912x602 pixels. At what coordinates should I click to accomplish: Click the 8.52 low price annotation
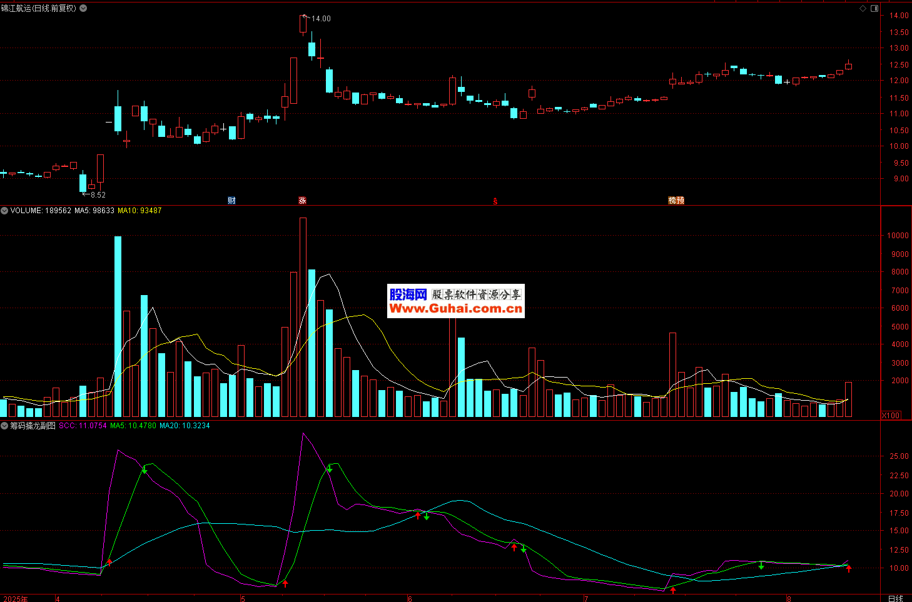click(x=98, y=195)
